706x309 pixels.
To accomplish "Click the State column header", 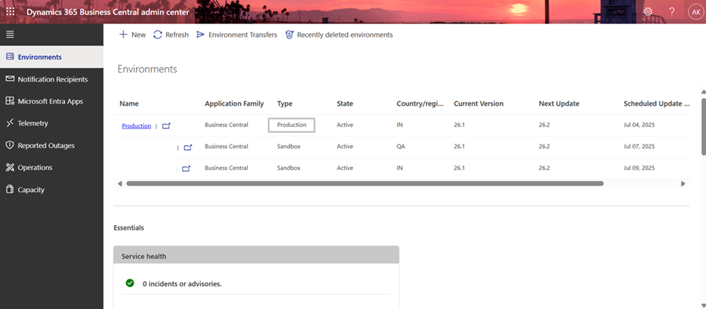I will pyautogui.click(x=345, y=104).
